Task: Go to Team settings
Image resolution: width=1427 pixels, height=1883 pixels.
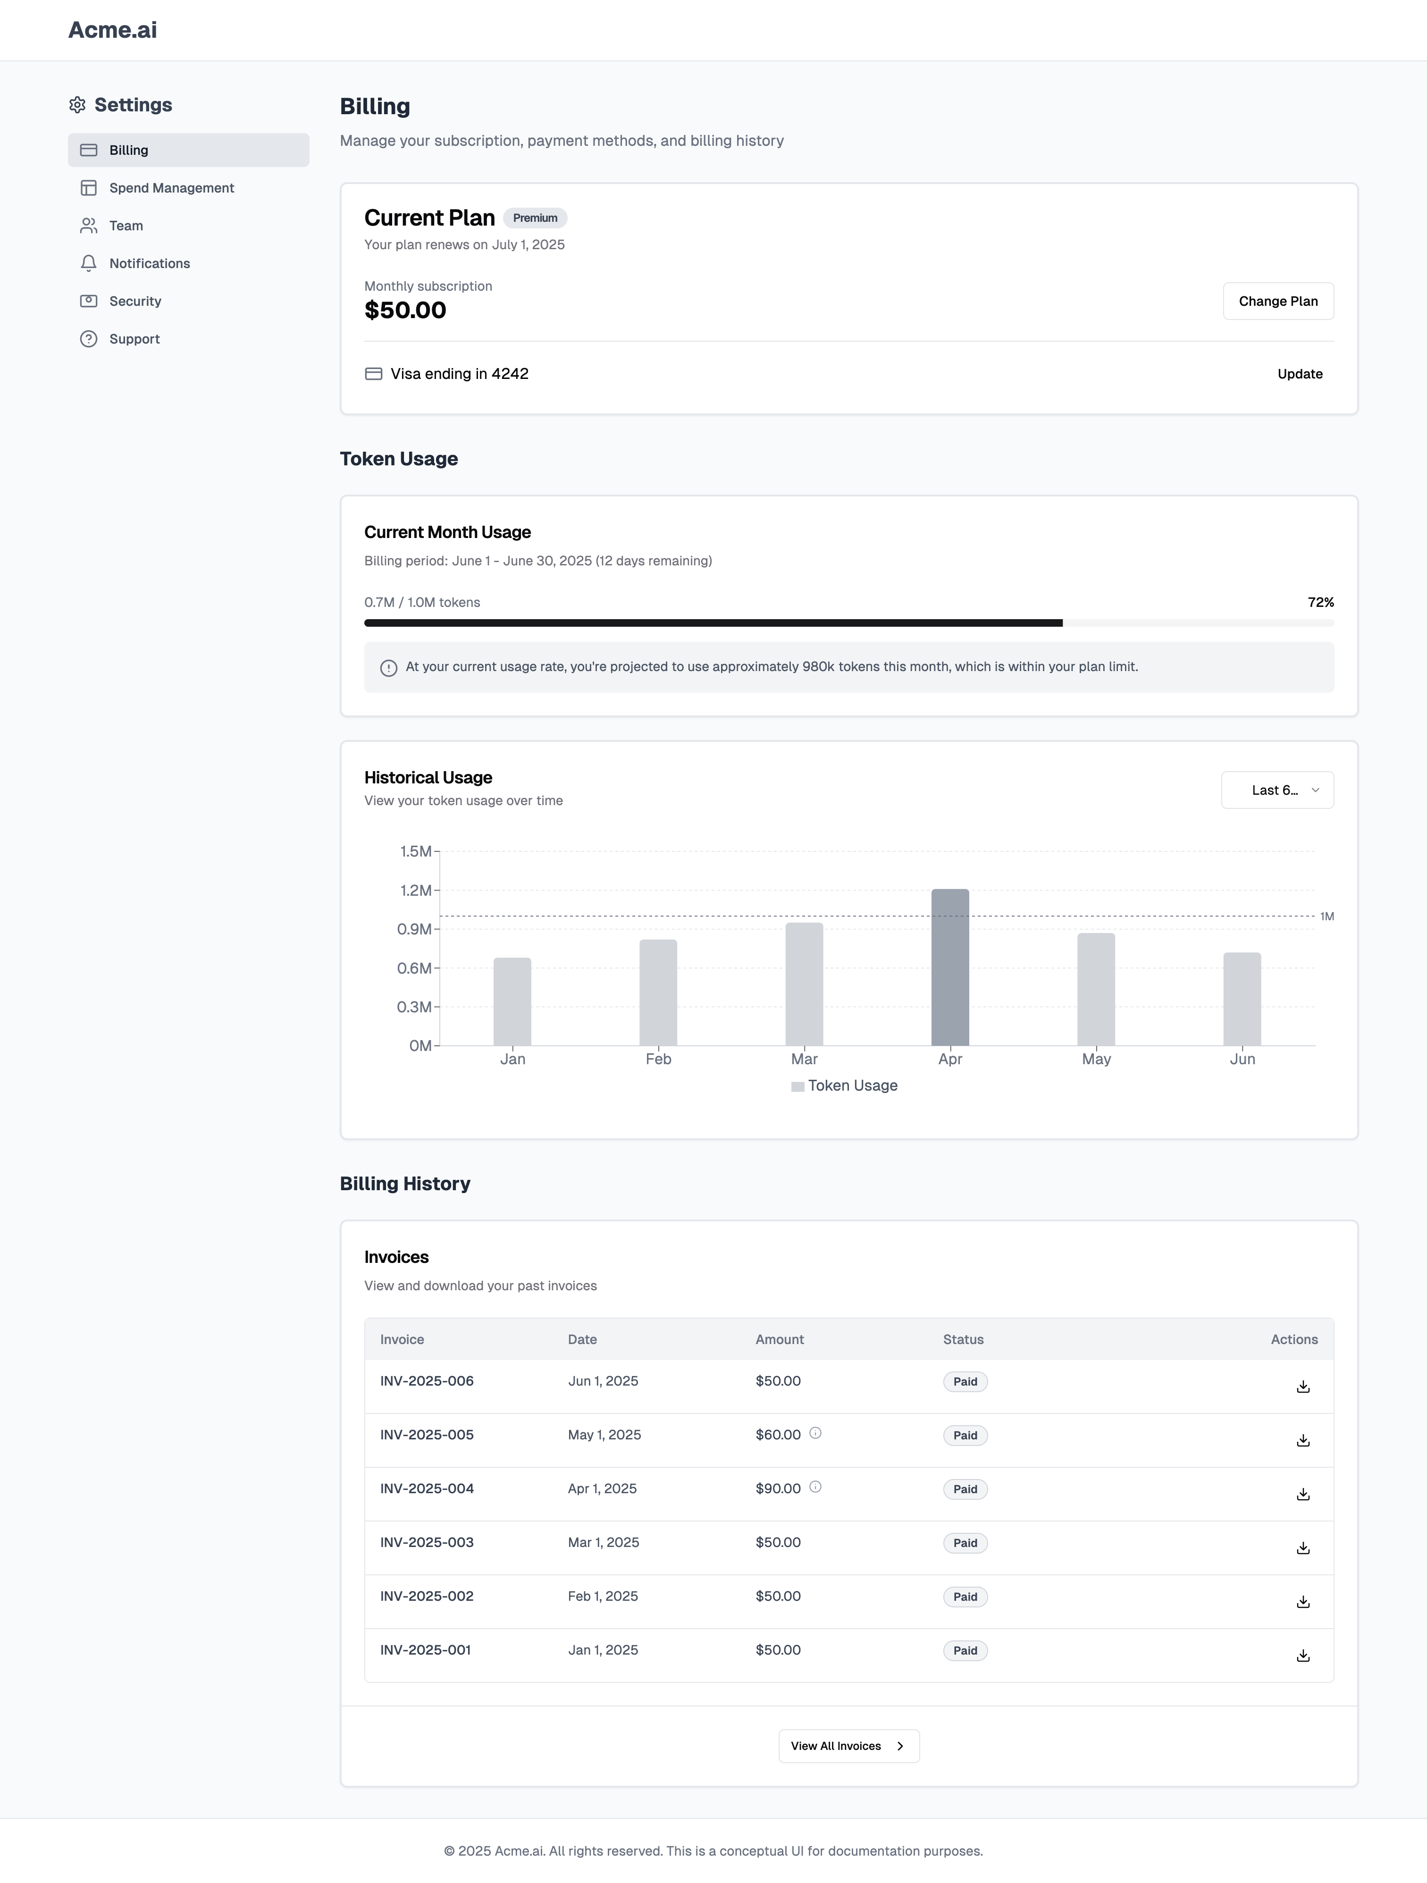Action: pyautogui.click(x=126, y=226)
